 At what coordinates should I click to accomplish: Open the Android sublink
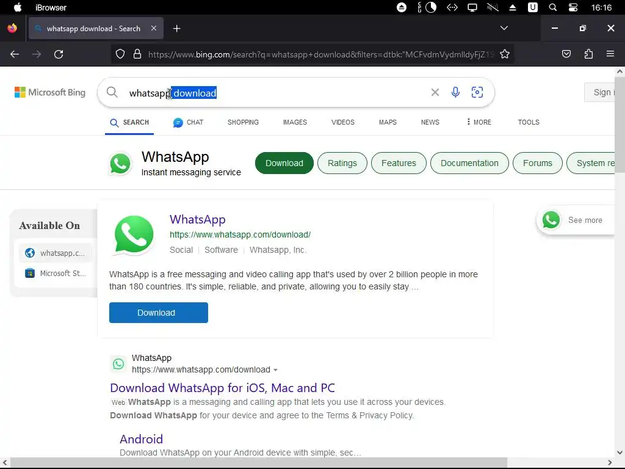[141, 439]
